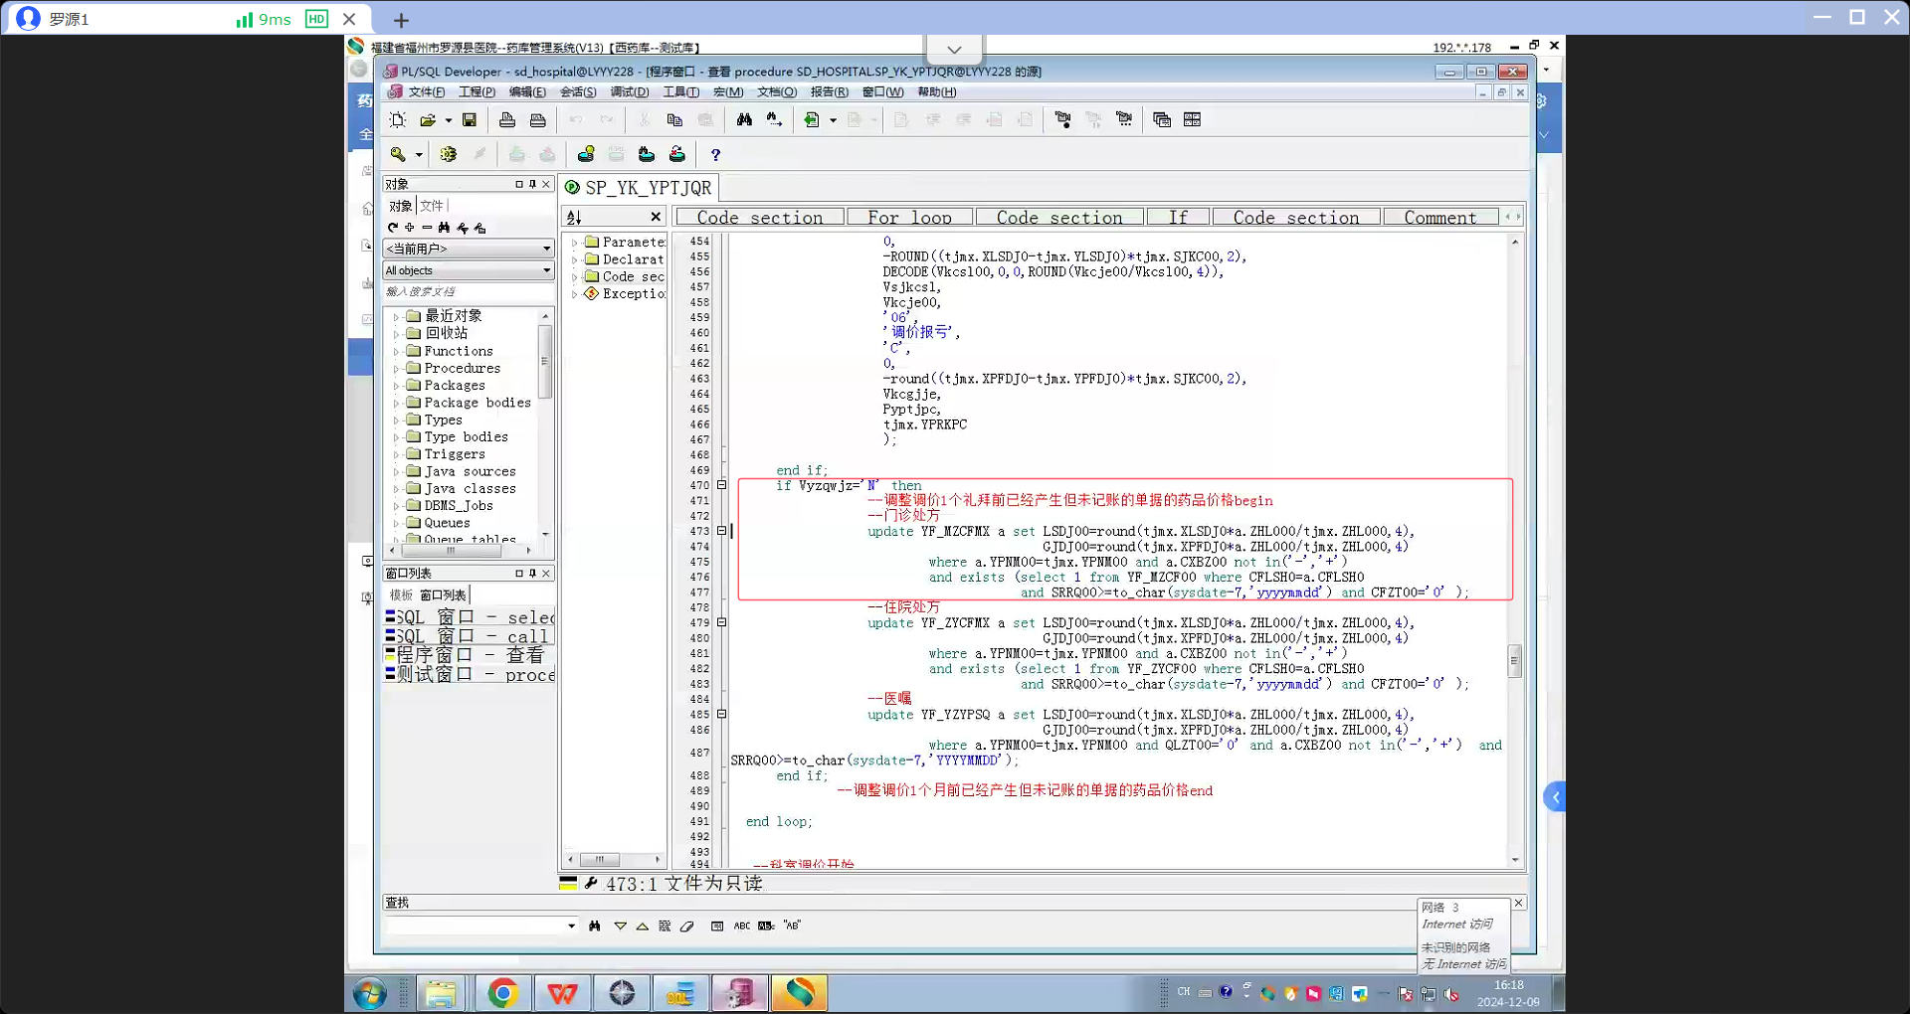Click the find text input field
1910x1014 pixels.
tap(475, 927)
